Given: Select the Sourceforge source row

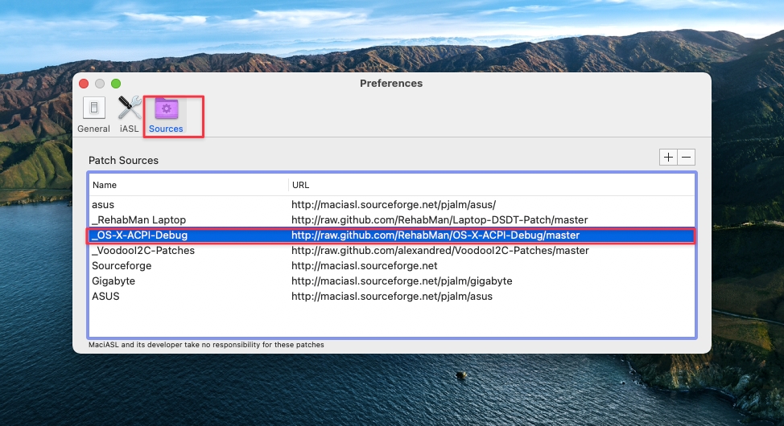Looking at the screenshot, I should tap(121, 266).
